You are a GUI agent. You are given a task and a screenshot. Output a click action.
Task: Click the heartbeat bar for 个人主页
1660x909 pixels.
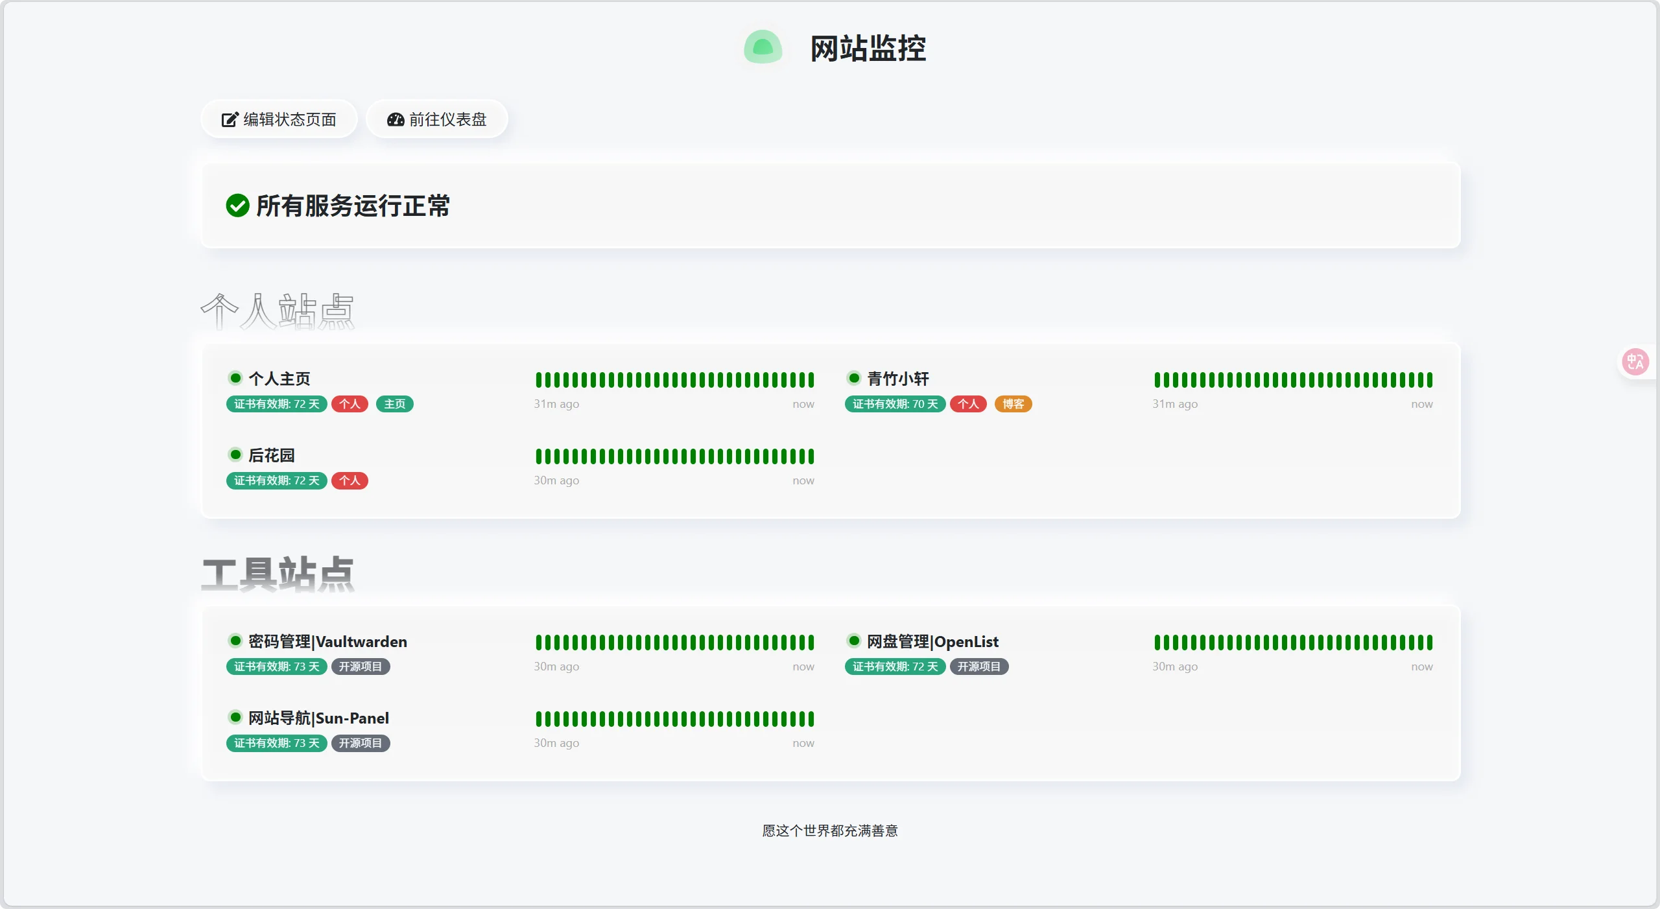tap(674, 380)
